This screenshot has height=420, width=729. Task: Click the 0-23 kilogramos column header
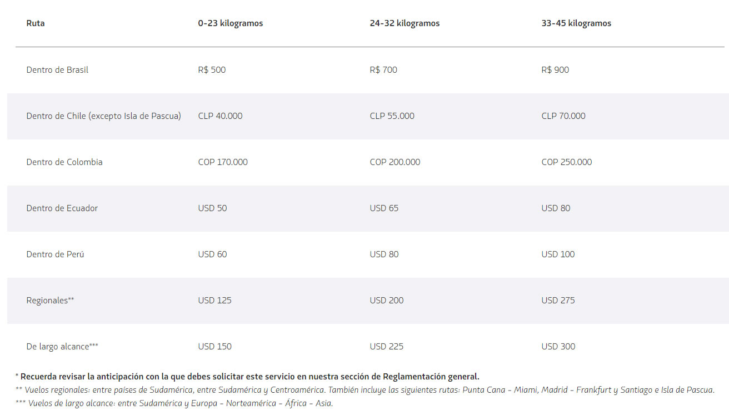pyautogui.click(x=230, y=23)
